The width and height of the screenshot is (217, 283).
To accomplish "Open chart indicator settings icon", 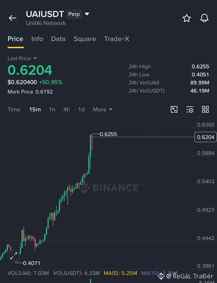I will click(x=190, y=110).
